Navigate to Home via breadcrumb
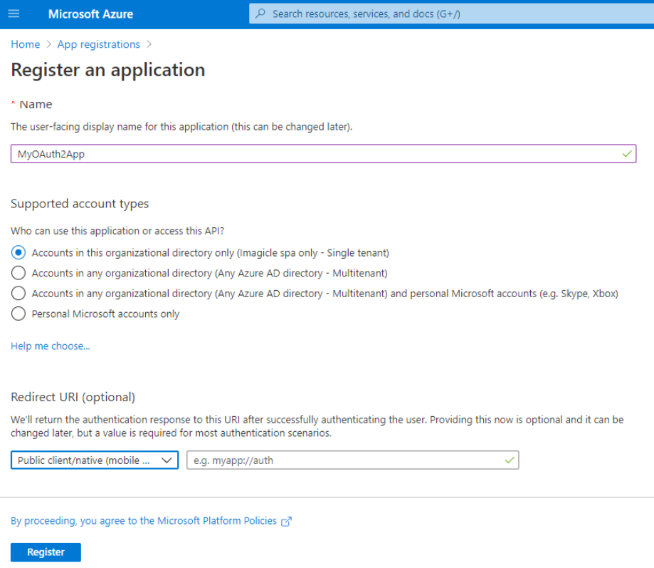Image resolution: width=654 pixels, height=568 pixels. [x=25, y=44]
